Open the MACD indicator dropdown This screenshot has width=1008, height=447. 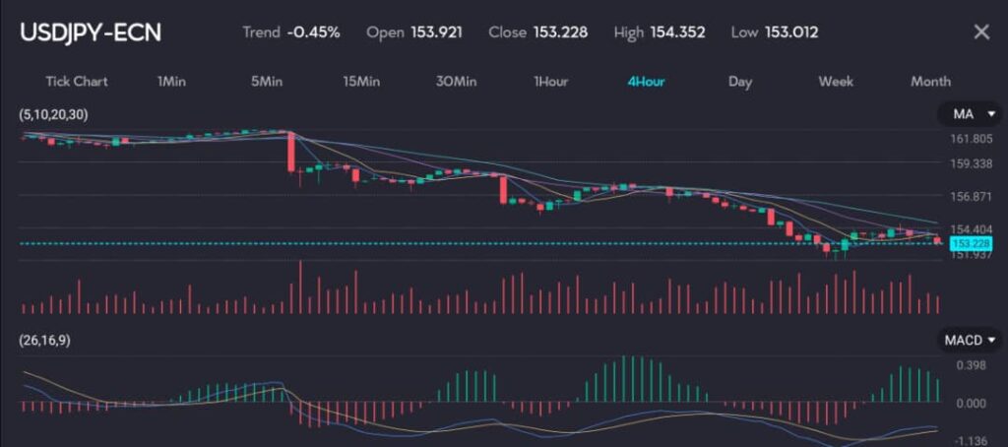click(969, 340)
